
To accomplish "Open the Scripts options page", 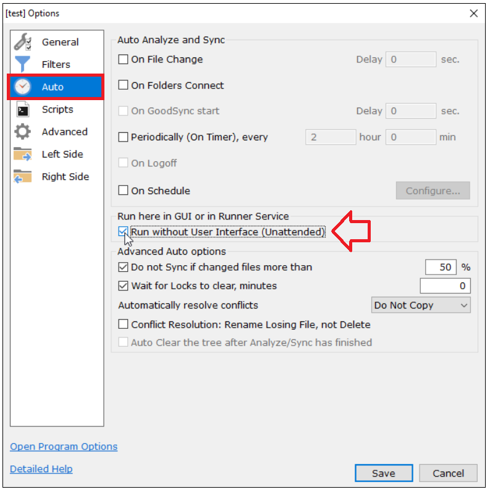I will [x=57, y=110].
